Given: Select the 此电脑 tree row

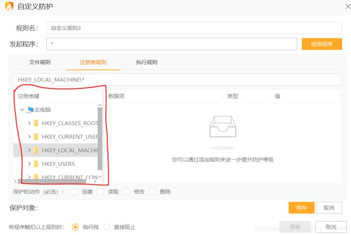Looking at the screenshot, I should [x=56, y=110].
